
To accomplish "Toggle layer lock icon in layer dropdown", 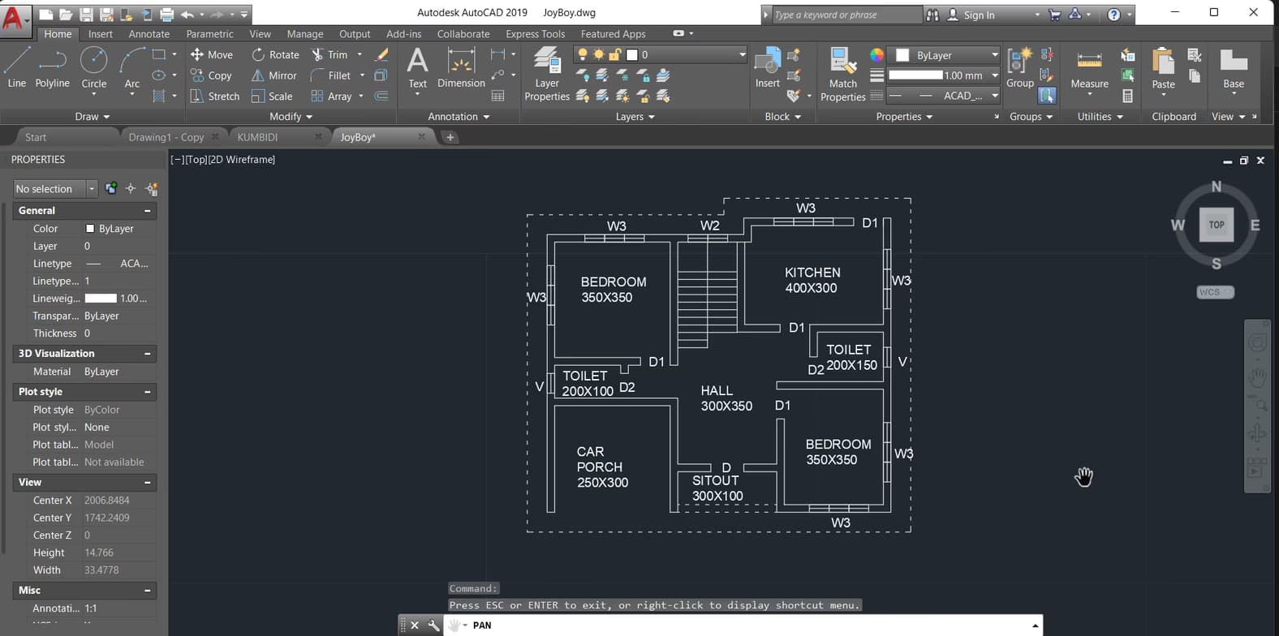I will point(614,54).
